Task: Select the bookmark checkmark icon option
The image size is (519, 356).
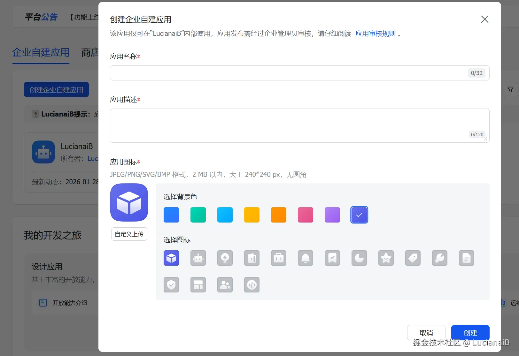Action: click(332, 258)
